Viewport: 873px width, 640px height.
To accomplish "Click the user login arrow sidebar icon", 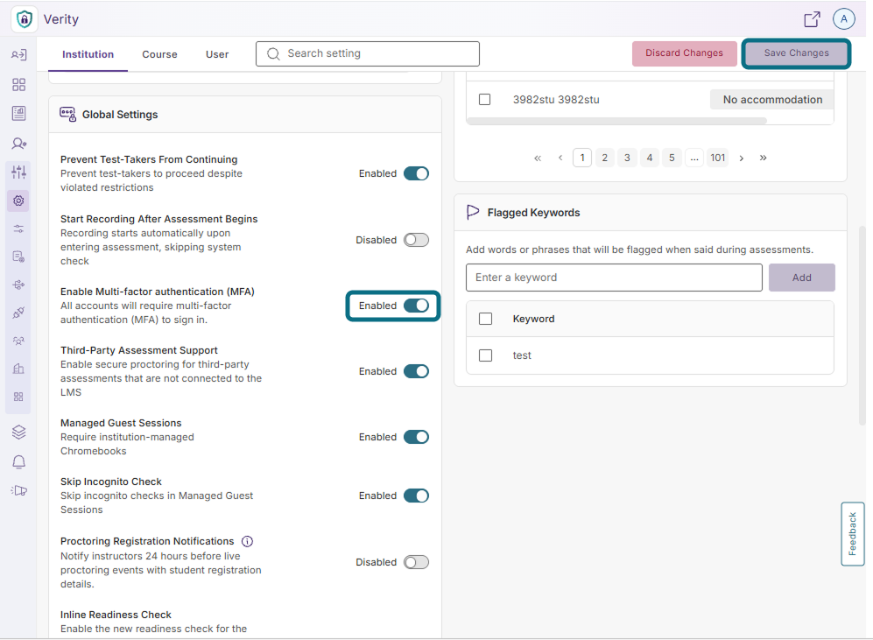I will [18, 54].
